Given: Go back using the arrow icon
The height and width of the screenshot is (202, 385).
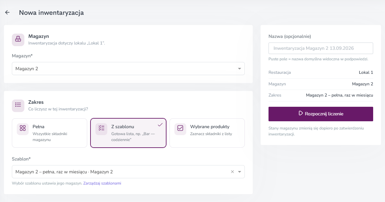Looking at the screenshot, I should (7, 13).
